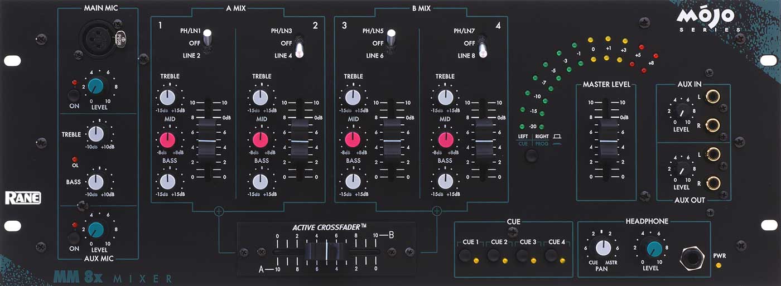Viewport: 781px width, 286px height.
Task: Click the Aux Mic teal LEVEL knob
Action: tap(96, 229)
